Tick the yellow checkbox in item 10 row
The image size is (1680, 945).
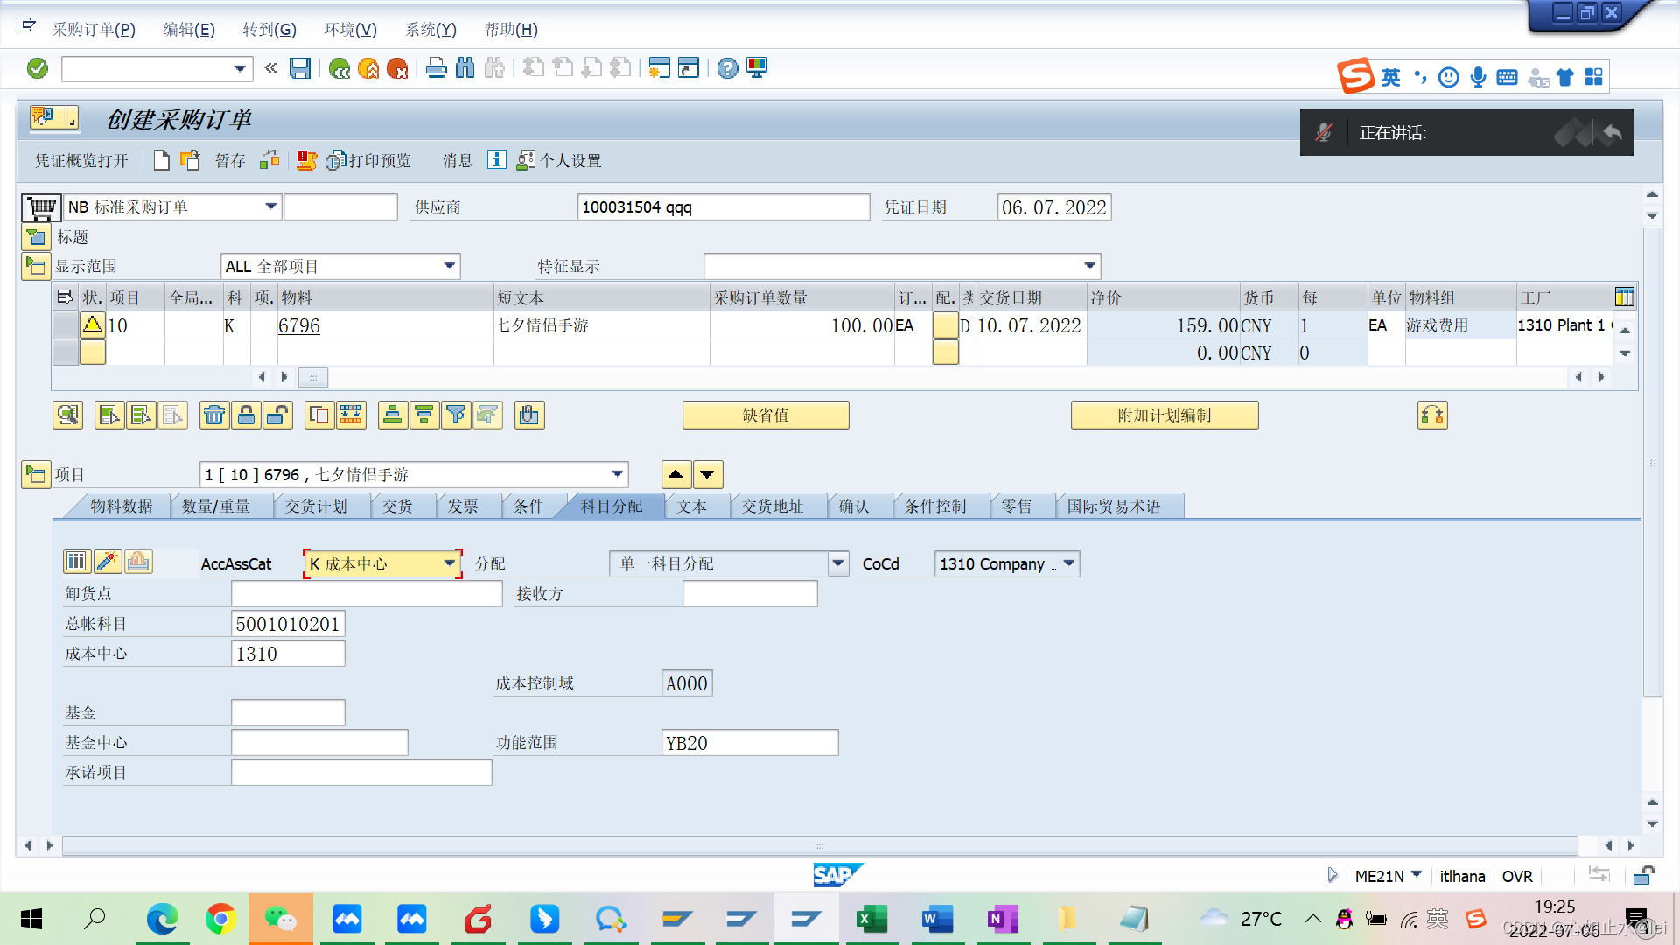point(945,325)
